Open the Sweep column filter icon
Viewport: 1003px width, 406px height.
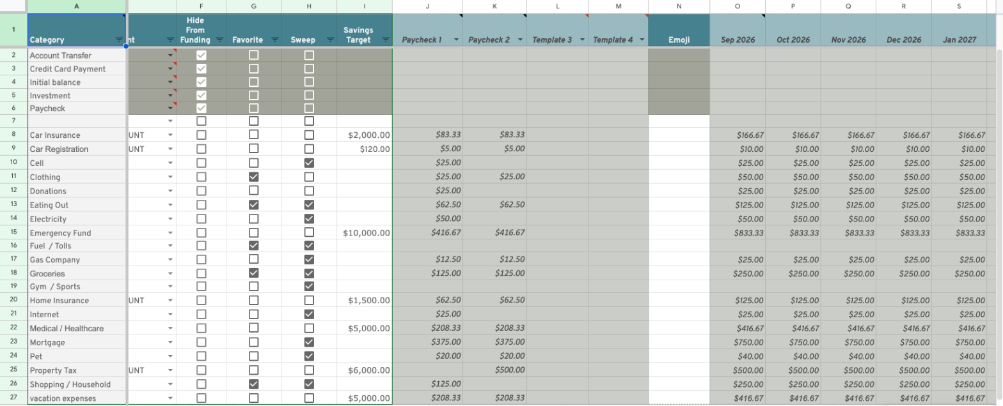point(330,40)
